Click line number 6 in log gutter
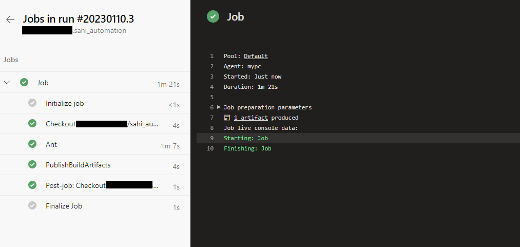This screenshot has width=520, height=247. click(211, 107)
